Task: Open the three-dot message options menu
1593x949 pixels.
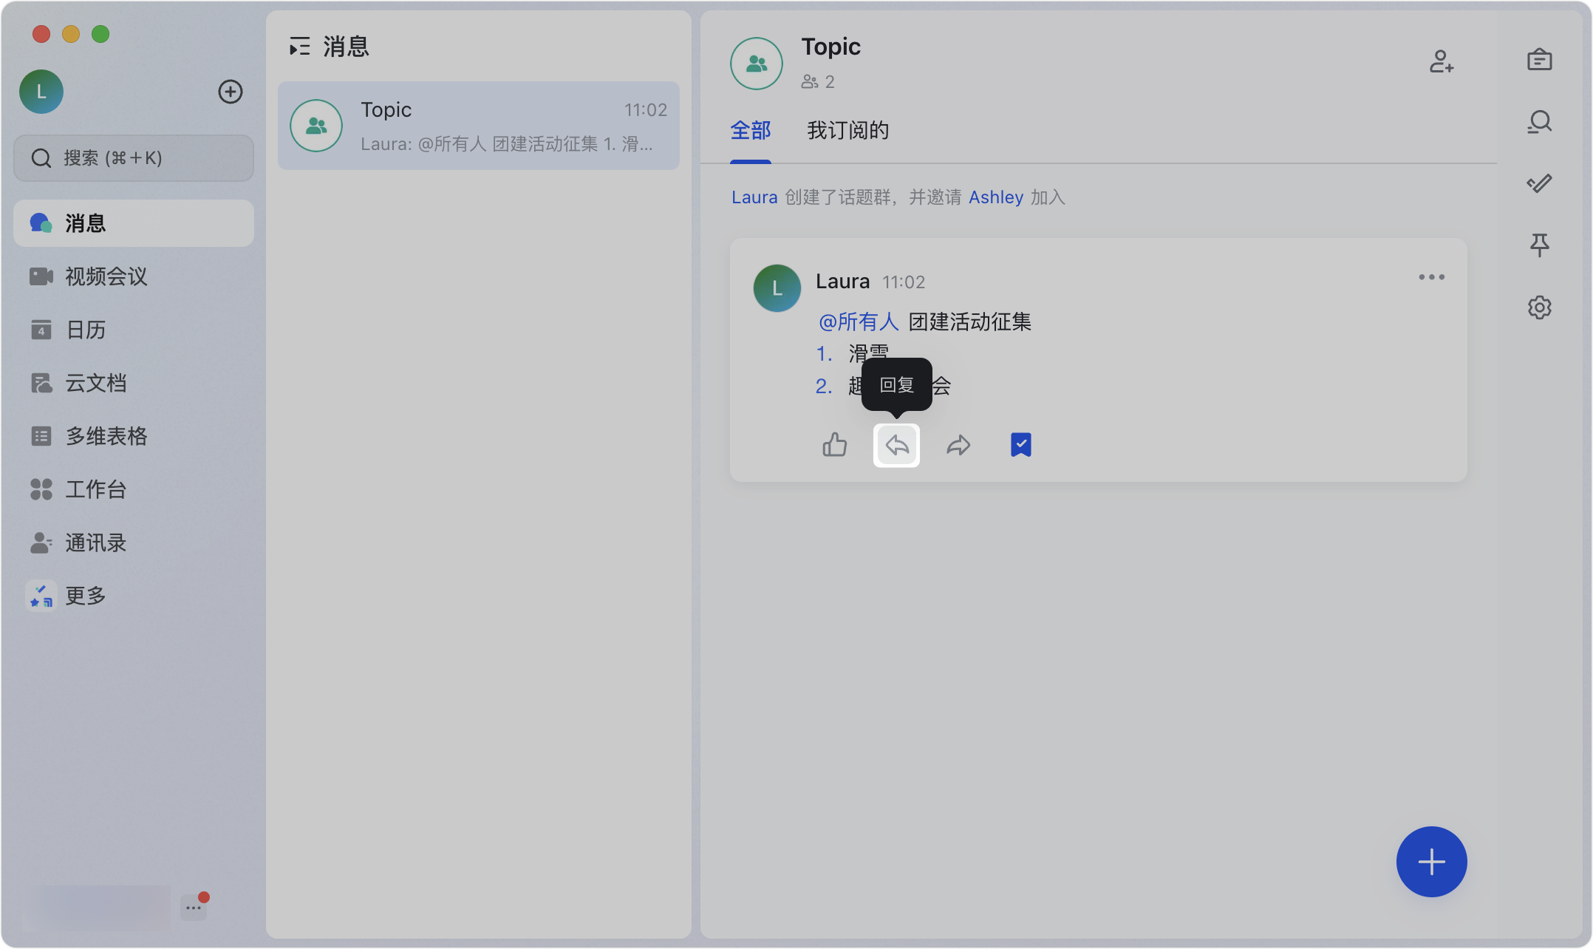Action: (1431, 277)
